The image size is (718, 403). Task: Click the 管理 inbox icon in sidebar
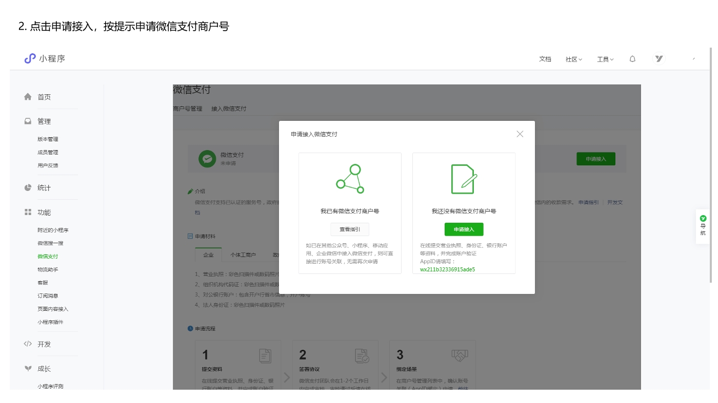(28, 121)
